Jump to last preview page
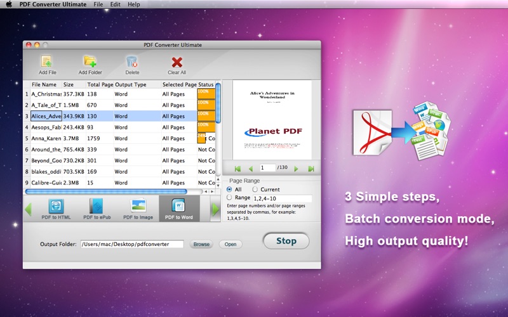This screenshot has height=317, width=508. pyautogui.click(x=311, y=169)
